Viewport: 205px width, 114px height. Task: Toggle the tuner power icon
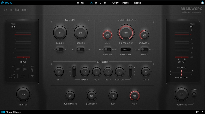click(32, 76)
